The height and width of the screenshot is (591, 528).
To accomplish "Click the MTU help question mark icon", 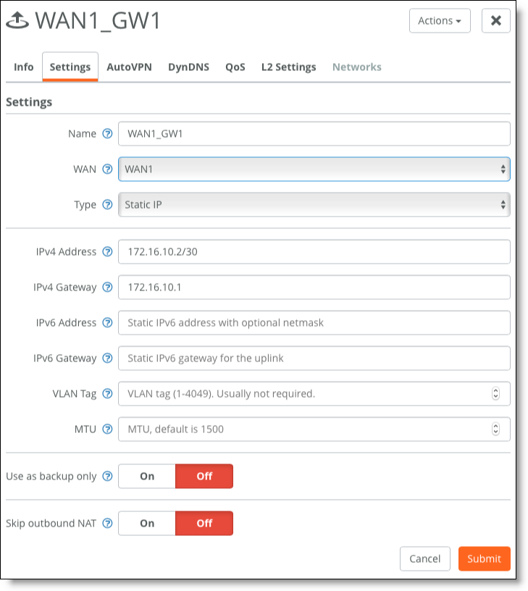I will [x=107, y=429].
